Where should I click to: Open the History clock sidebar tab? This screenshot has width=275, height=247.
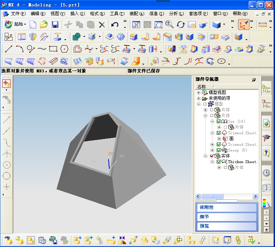click(266, 173)
